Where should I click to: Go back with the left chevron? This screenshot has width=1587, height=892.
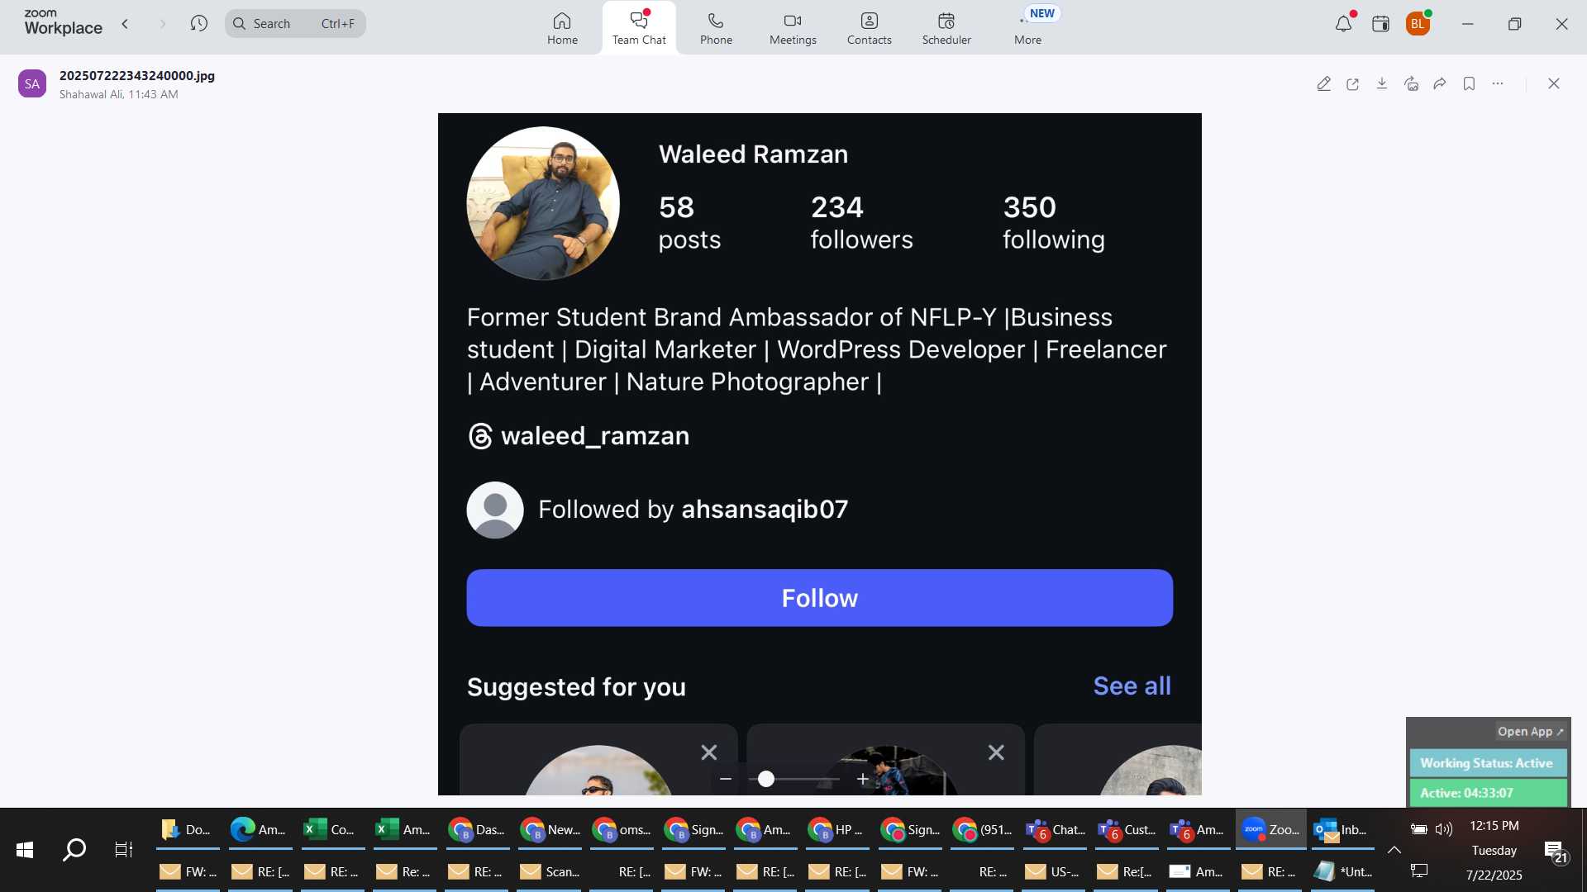pyautogui.click(x=126, y=23)
